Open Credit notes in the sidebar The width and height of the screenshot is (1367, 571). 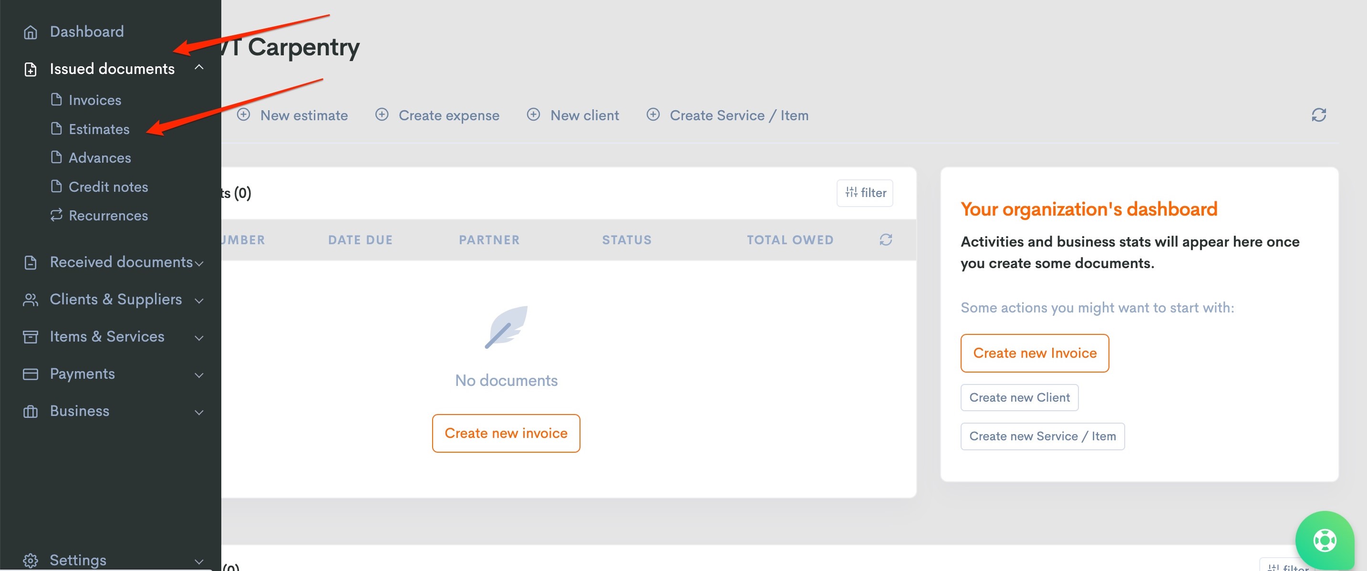(108, 187)
